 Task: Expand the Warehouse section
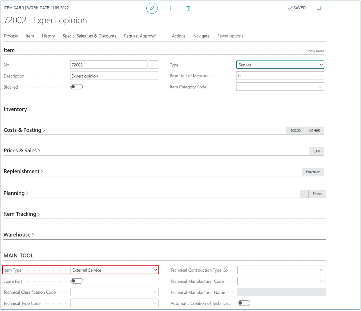[x=19, y=235]
